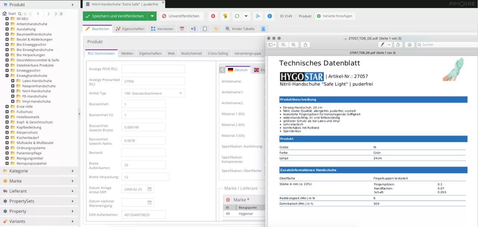Click the EAN Außenkarton input field
The width and height of the screenshot is (478, 227).
point(143,215)
